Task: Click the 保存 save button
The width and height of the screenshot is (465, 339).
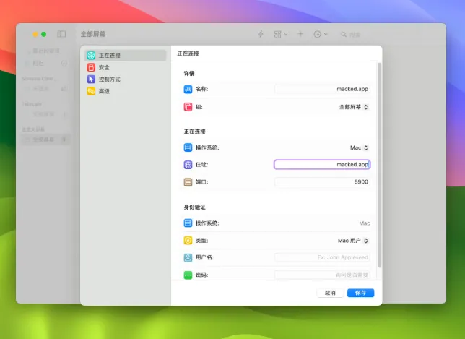Action: 360,293
